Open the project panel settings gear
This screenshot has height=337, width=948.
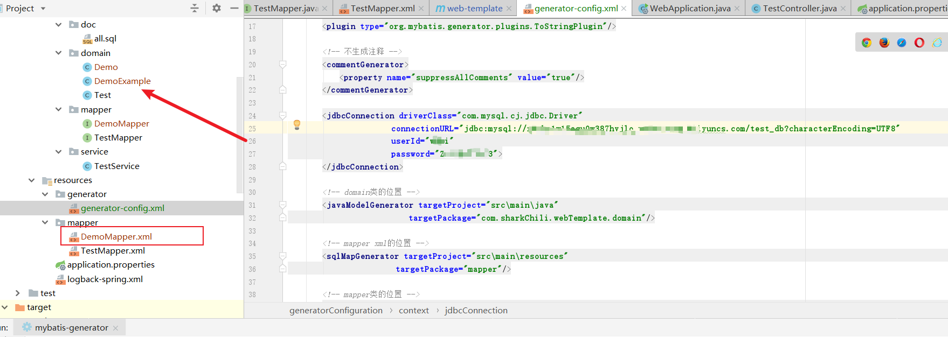[217, 8]
